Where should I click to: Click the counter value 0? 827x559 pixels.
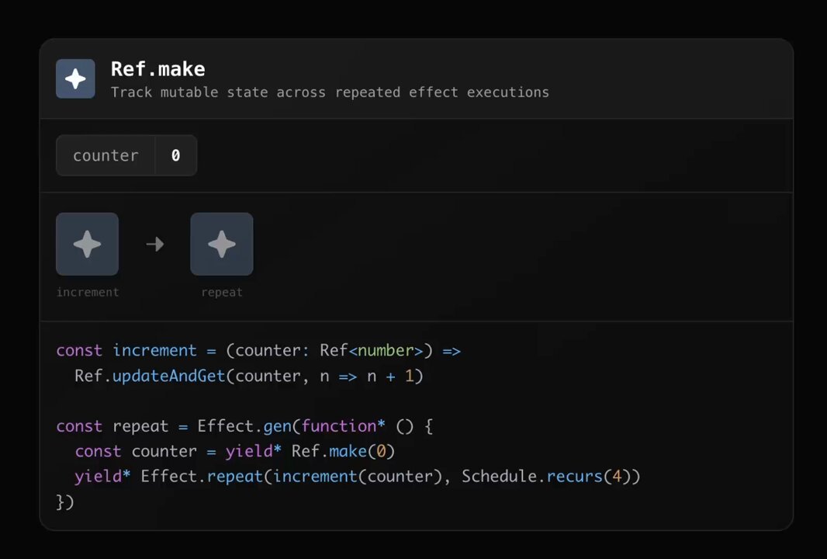click(x=175, y=155)
